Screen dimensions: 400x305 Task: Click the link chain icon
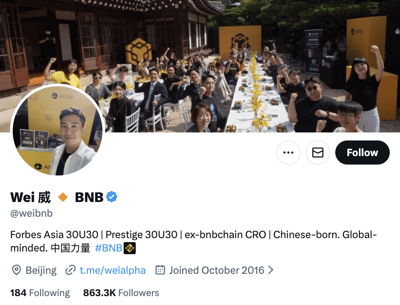coord(71,270)
